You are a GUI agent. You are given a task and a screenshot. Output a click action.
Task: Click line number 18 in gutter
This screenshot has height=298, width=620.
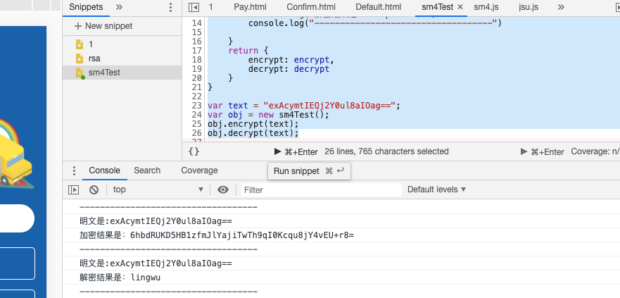pos(197,60)
